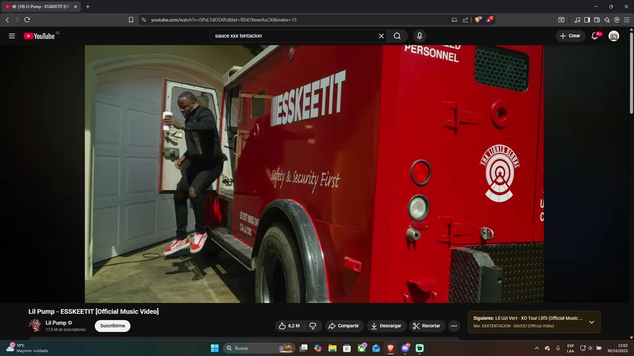Open volume speaker tray icon
Image resolution: width=634 pixels, height=356 pixels.
pos(590,348)
